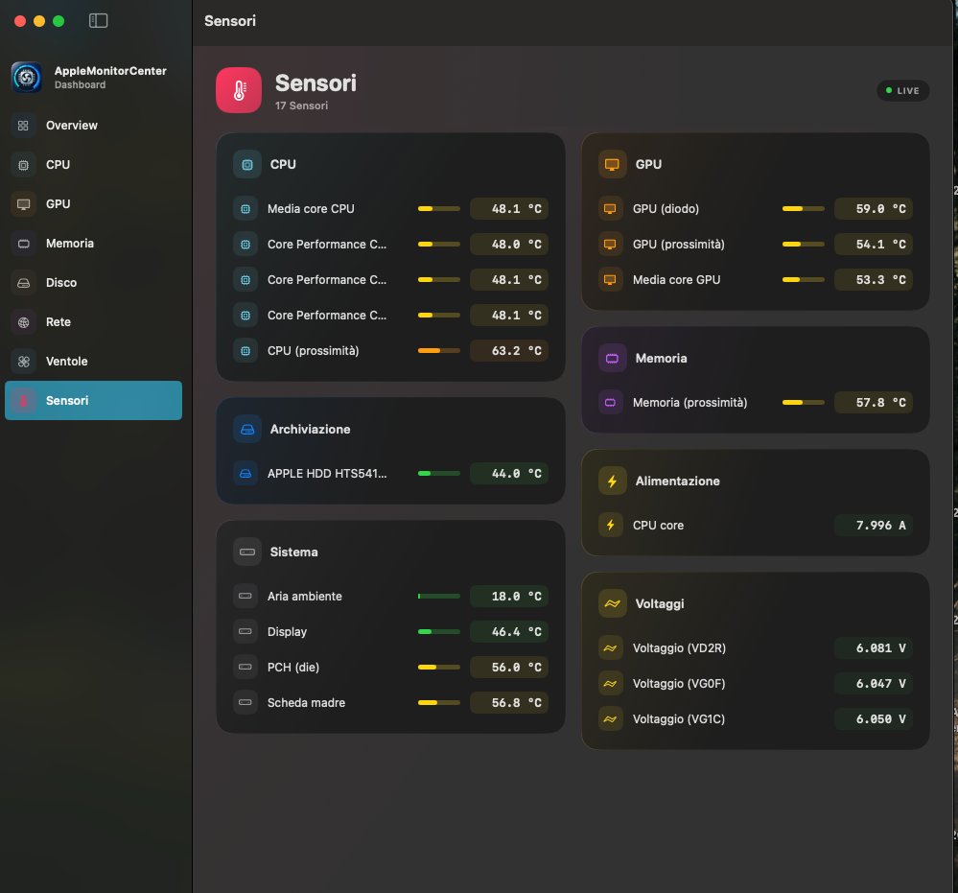Click the Archiviazione card drive icon
This screenshot has width=958, height=893.
coord(247,430)
